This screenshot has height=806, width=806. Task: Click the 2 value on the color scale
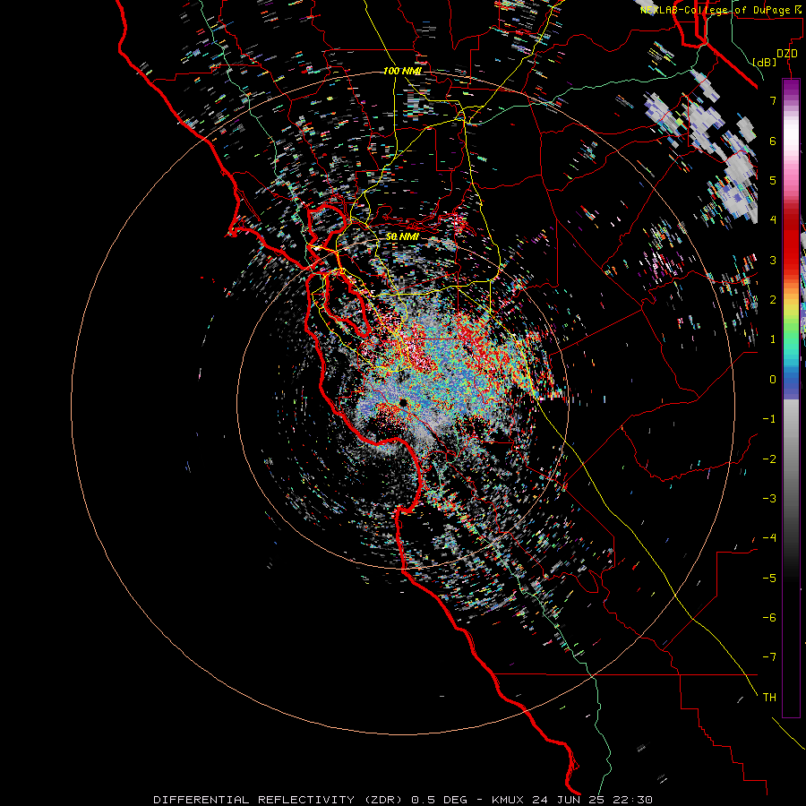point(773,300)
